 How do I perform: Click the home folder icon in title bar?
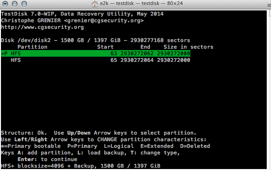(x=94, y=4)
